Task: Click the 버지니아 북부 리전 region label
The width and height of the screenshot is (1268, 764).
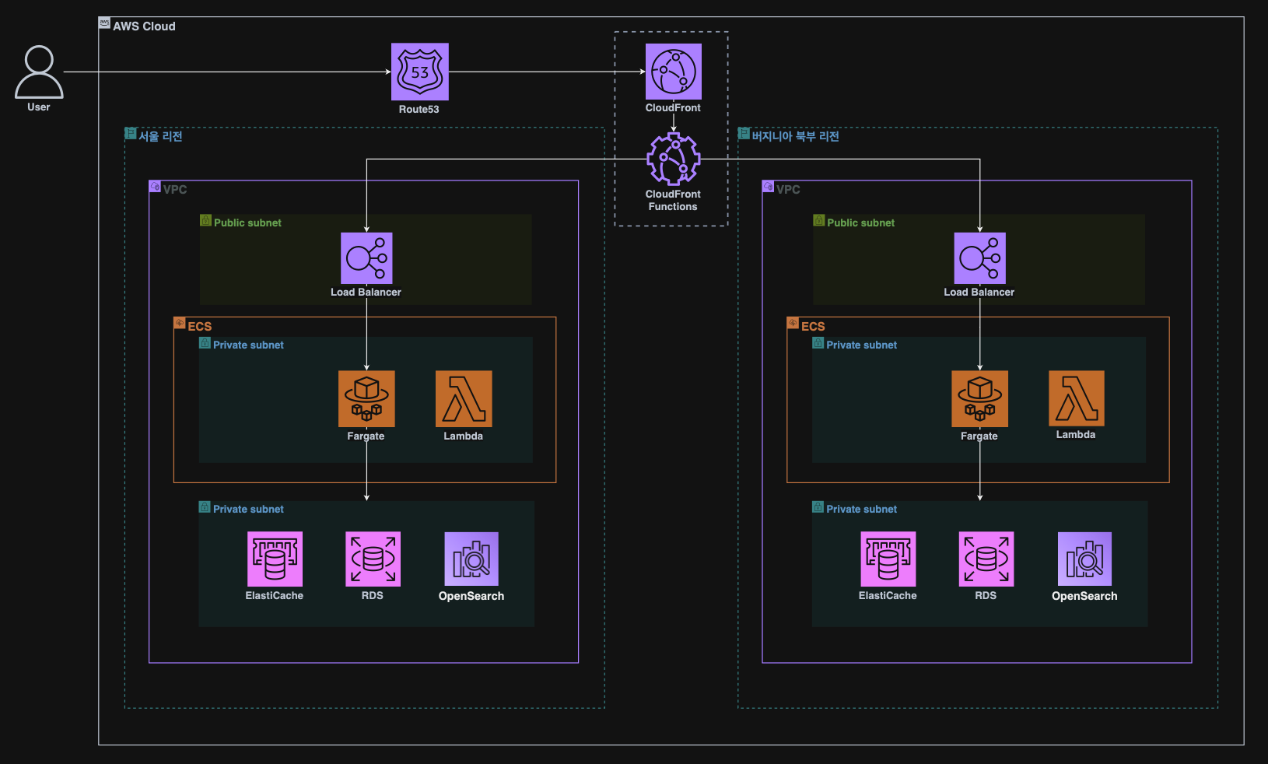Action: click(x=794, y=136)
